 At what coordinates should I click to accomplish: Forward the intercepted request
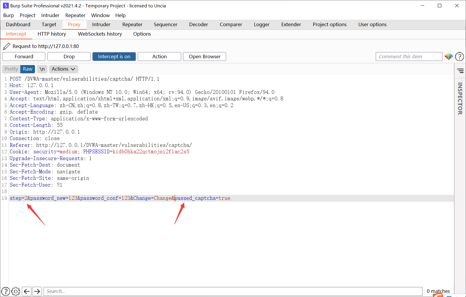click(x=24, y=57)
